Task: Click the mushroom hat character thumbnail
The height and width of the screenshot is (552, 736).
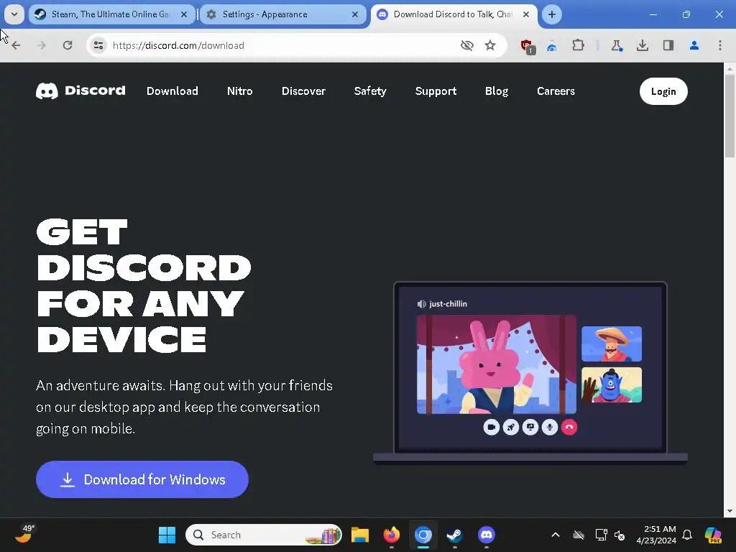Action: [x=612, y=344]
